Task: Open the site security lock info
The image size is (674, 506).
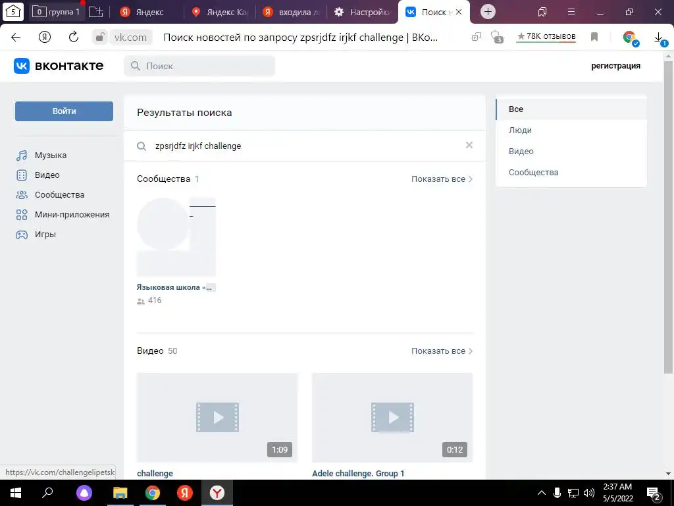Action: click(100, 38)
